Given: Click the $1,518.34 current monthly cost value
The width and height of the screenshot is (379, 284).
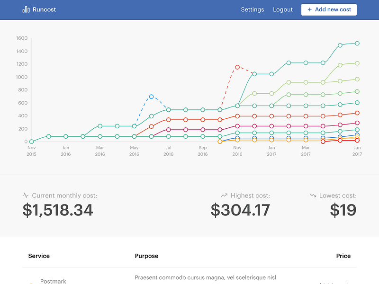Looking at the screenshot, I should pyautogui.click(x=58, y=210).
